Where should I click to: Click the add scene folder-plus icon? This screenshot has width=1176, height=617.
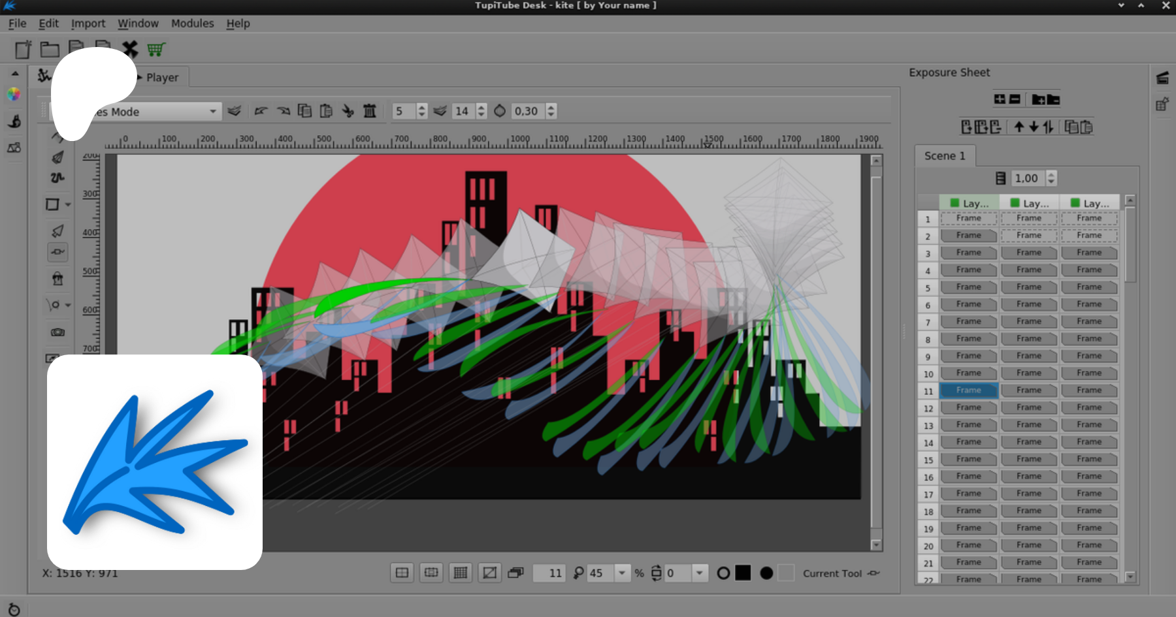(x=1037, y=99)
